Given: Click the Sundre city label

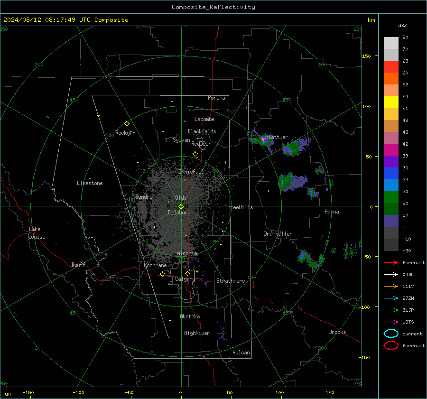Looking at the screenshot, I should point(144,197).
